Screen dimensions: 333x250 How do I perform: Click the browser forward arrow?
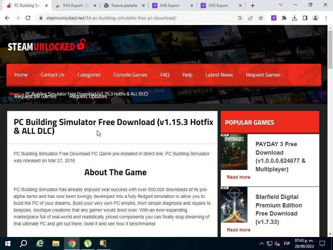point(18,18)
